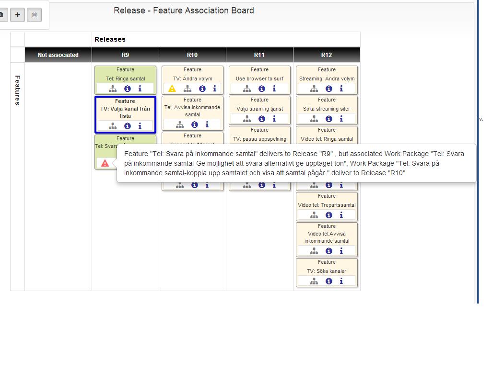Viewport: 492px width, 383px height.
Task: Select the R9 release column header
Action: tap(125, 55)
